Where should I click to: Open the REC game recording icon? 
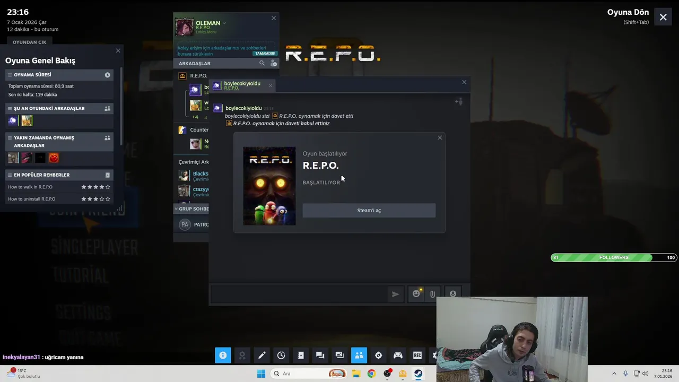coord(417,355)
